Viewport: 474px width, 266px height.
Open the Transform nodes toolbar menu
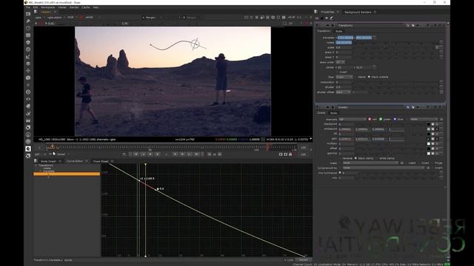[28, 71]
